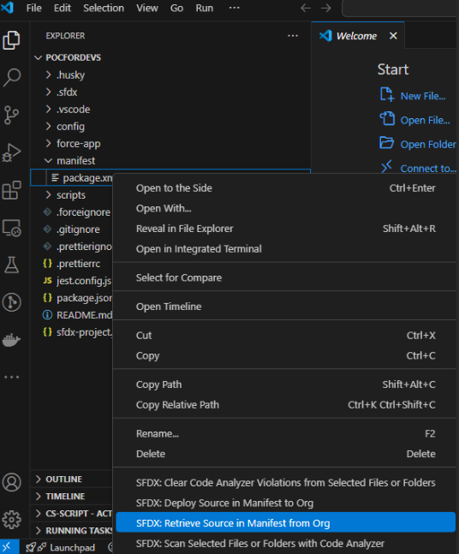The image size is (459, 554).
Task: Close the Welcome tab
Action: (x=393, y=36)
